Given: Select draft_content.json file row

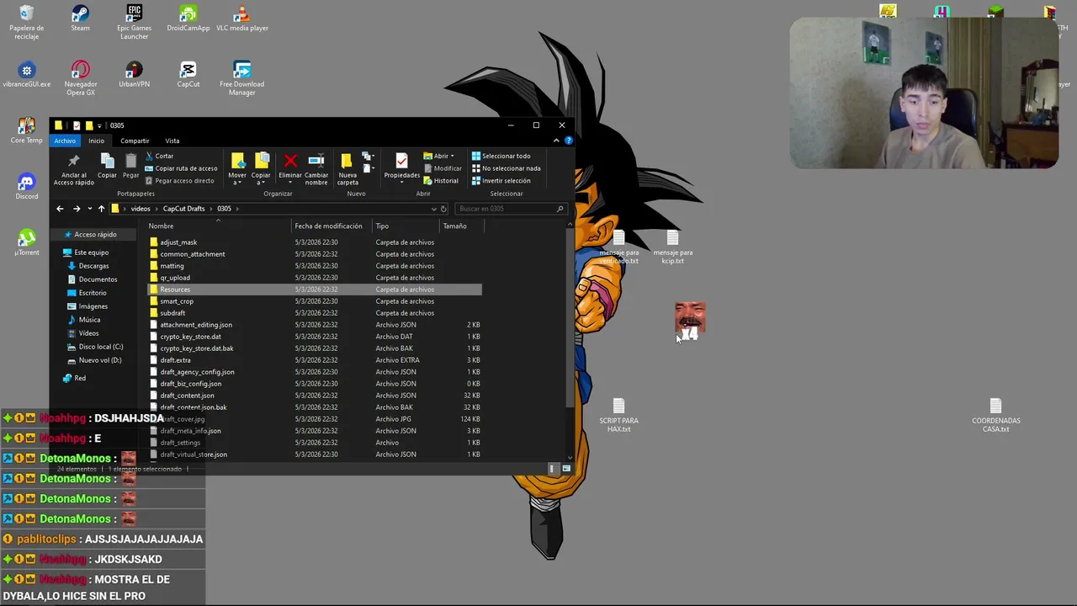Looking at the screenshot, I should [x=315, y=396].
